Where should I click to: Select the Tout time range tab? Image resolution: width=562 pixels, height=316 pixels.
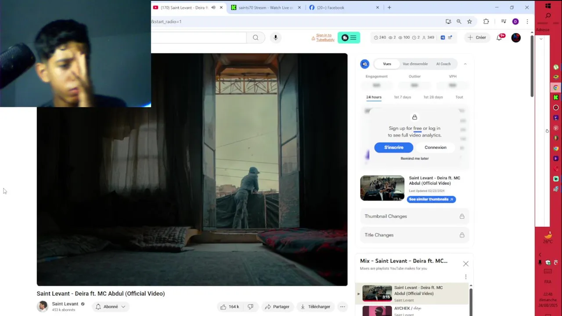(x=459, y=97)
